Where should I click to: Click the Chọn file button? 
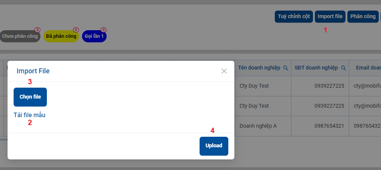click(30, 97)
